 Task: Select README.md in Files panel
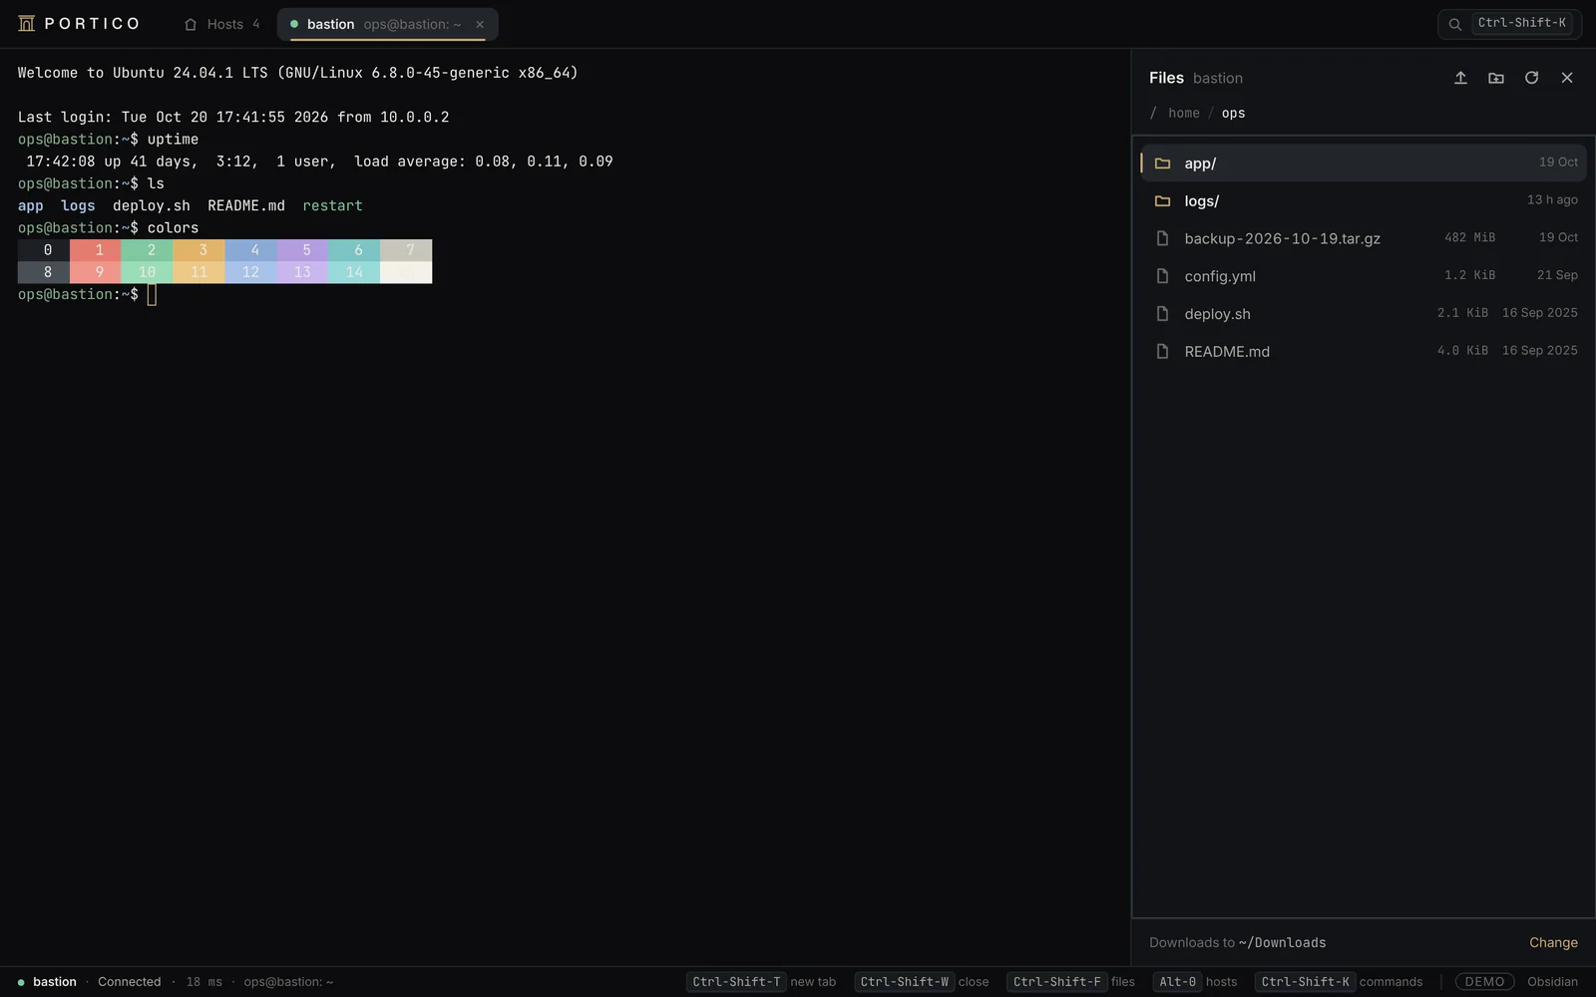click(x=1364, y=351)
